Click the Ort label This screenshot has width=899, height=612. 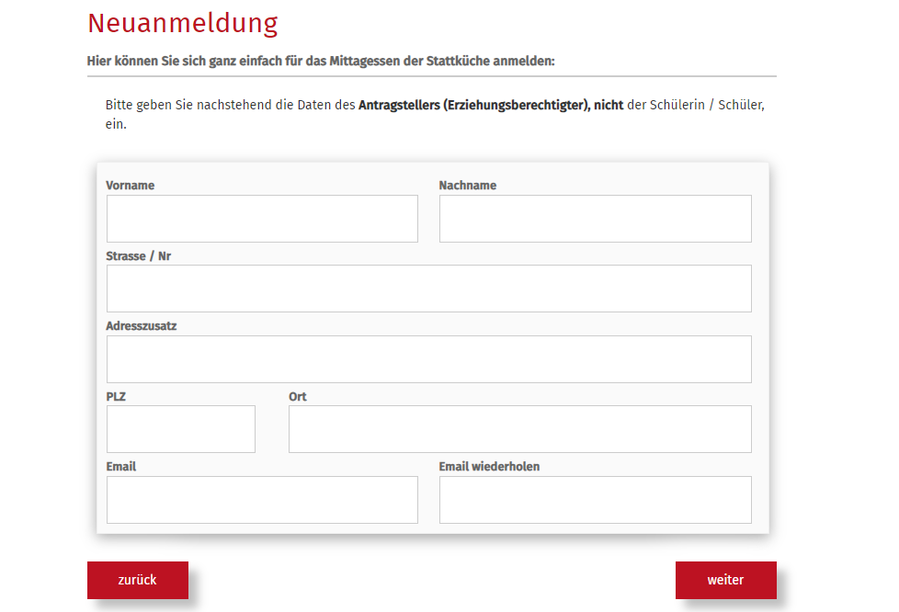298,397
